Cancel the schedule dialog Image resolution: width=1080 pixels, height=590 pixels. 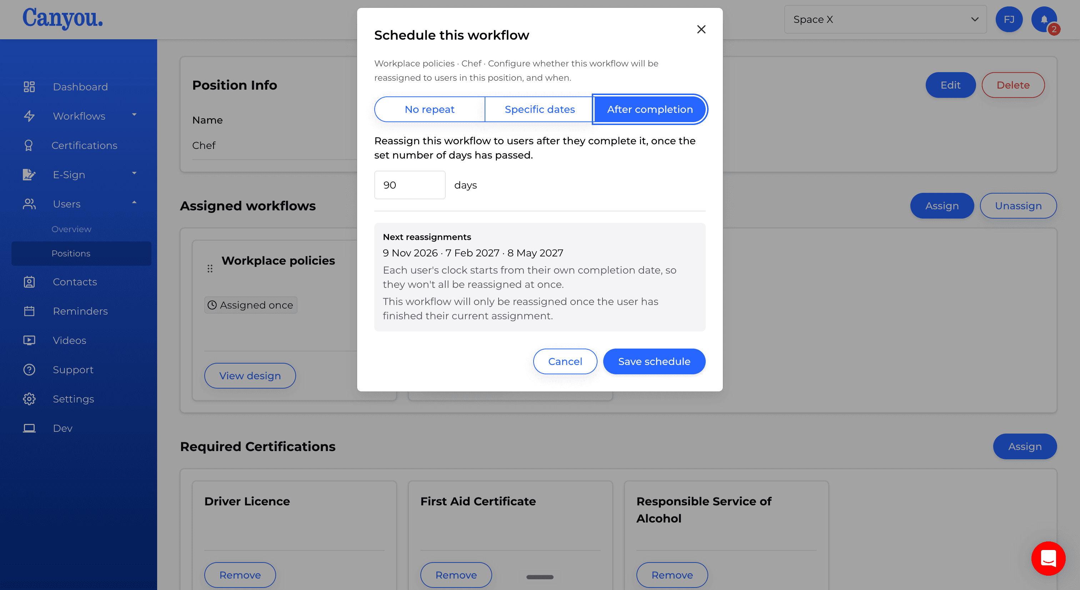(565, 361)
